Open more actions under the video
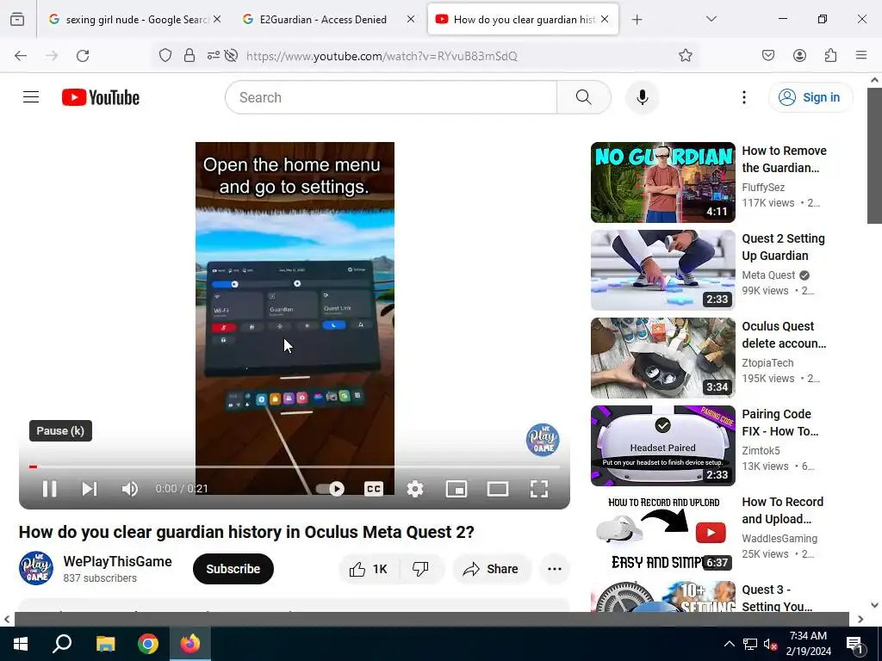The image size is (882, 661). (554, 569)
